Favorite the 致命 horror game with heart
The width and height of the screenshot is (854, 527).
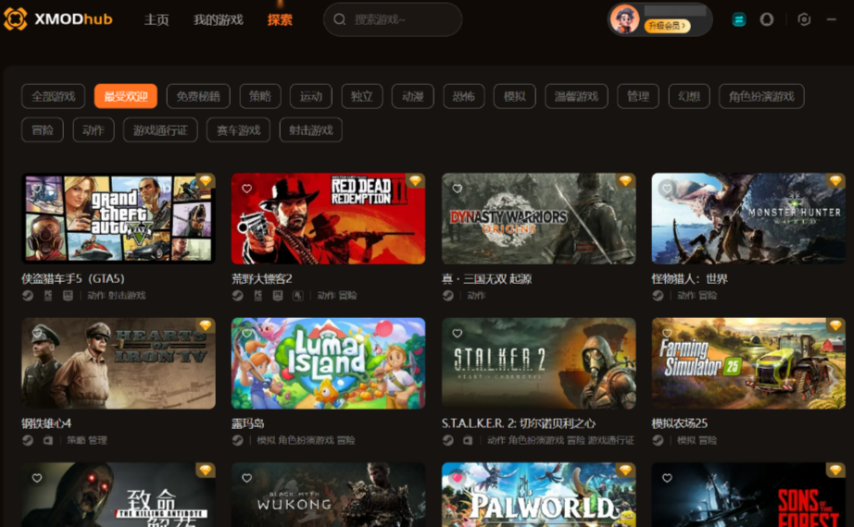click(37, 478)
